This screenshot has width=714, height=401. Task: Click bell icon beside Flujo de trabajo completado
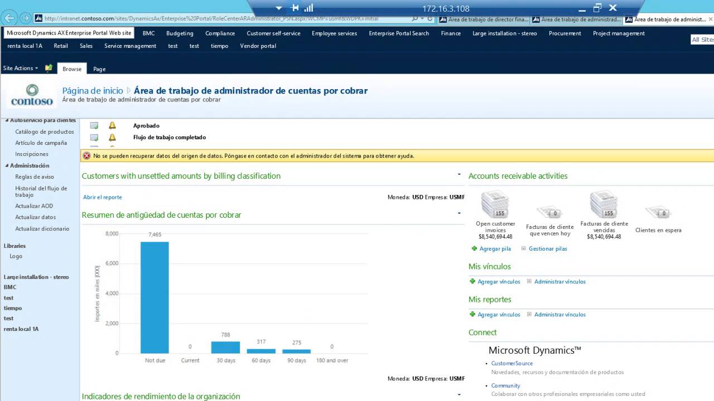112,138
